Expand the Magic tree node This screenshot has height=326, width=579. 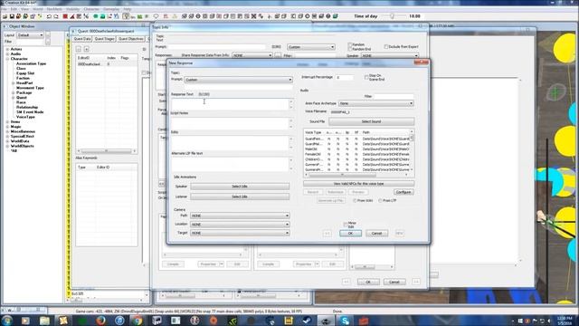[7, 127]
